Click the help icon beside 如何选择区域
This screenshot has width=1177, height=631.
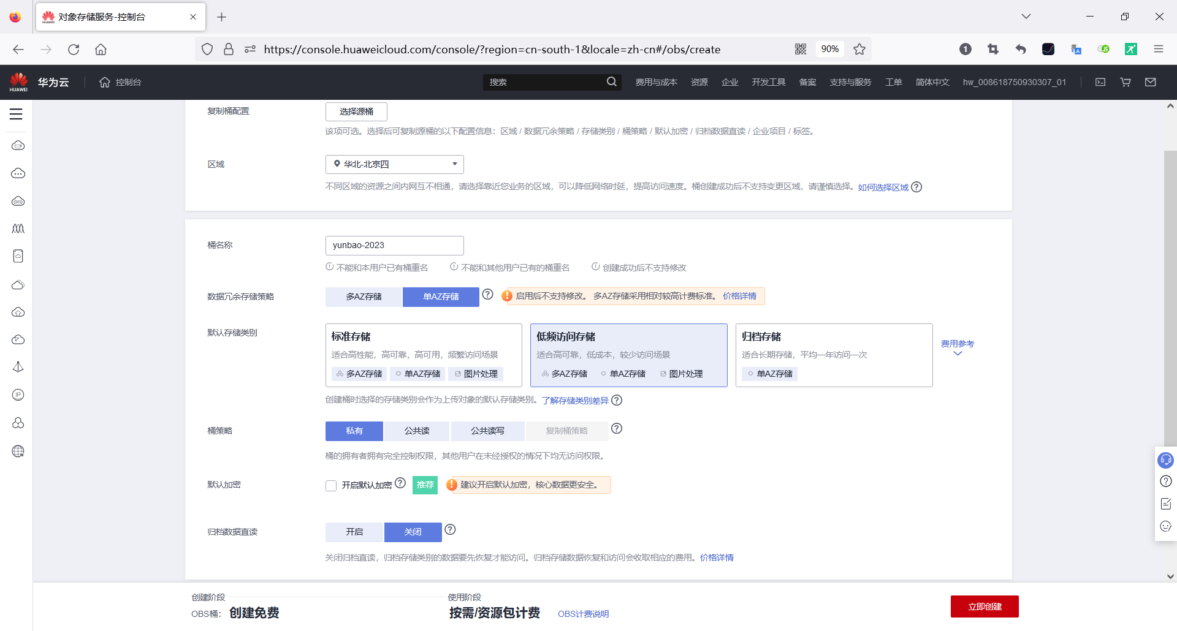[x=916, y=187]
